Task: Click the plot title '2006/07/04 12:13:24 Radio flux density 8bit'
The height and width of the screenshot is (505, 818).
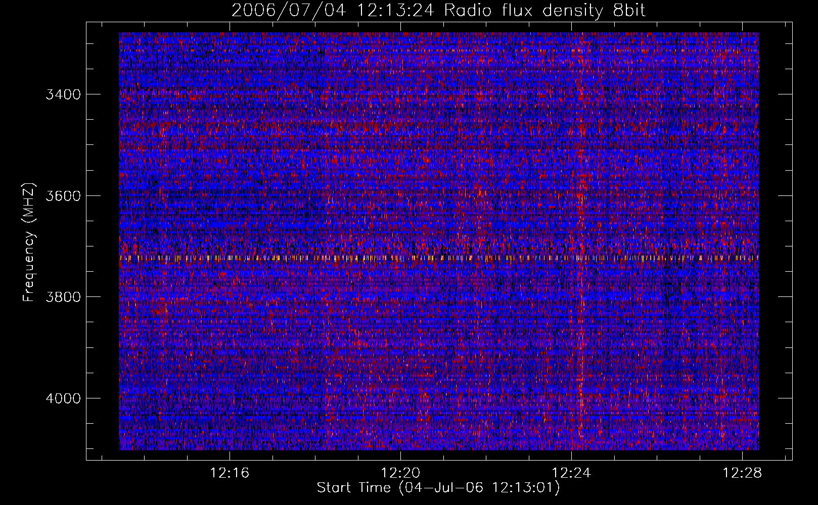Action: [x=438, y=11]
